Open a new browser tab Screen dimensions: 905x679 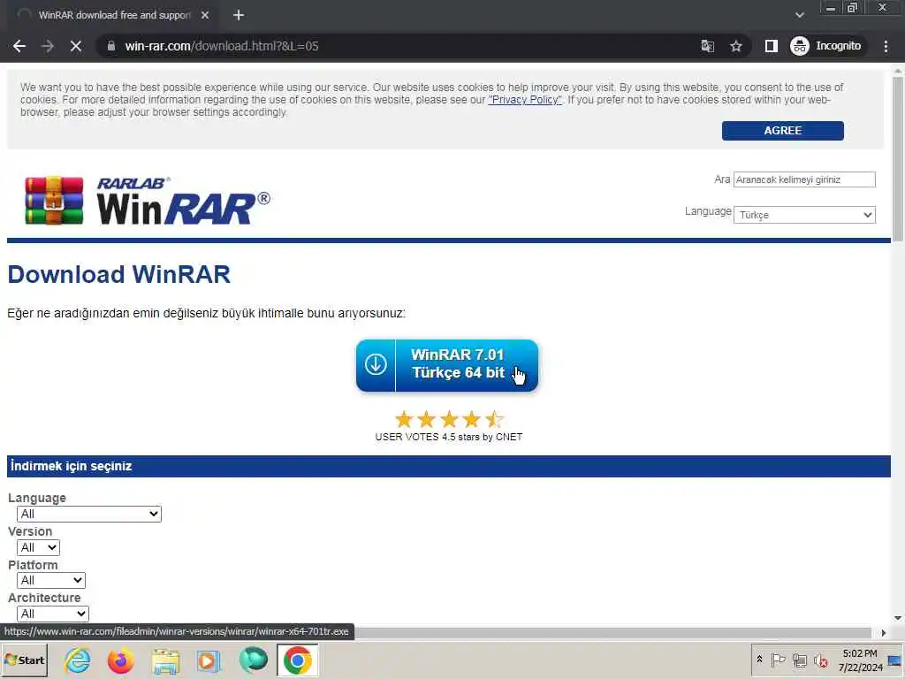click(239, 15)
